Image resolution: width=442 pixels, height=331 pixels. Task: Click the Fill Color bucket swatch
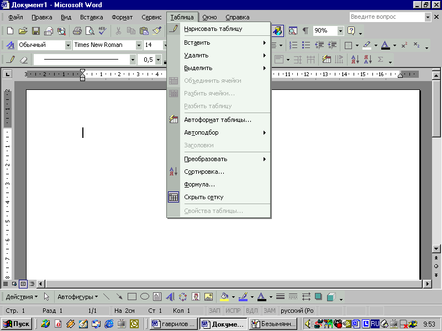[x=224, y=297]
